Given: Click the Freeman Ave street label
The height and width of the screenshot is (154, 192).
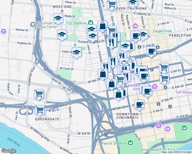Looking at the screenshot, I should click(x=32, y=76).
